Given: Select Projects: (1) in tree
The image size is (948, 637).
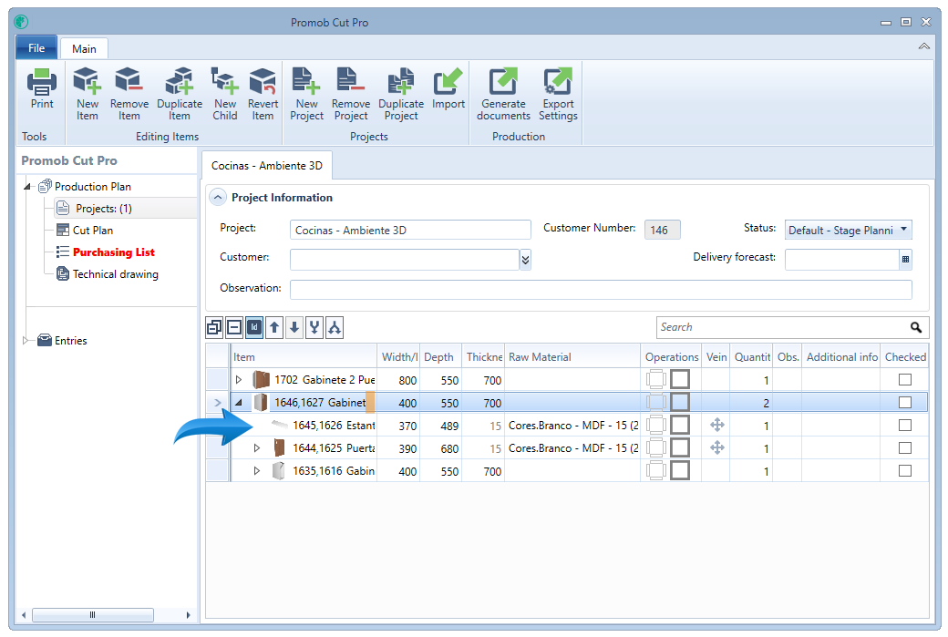Looking at the screenshot, I should tap(103, 209).
